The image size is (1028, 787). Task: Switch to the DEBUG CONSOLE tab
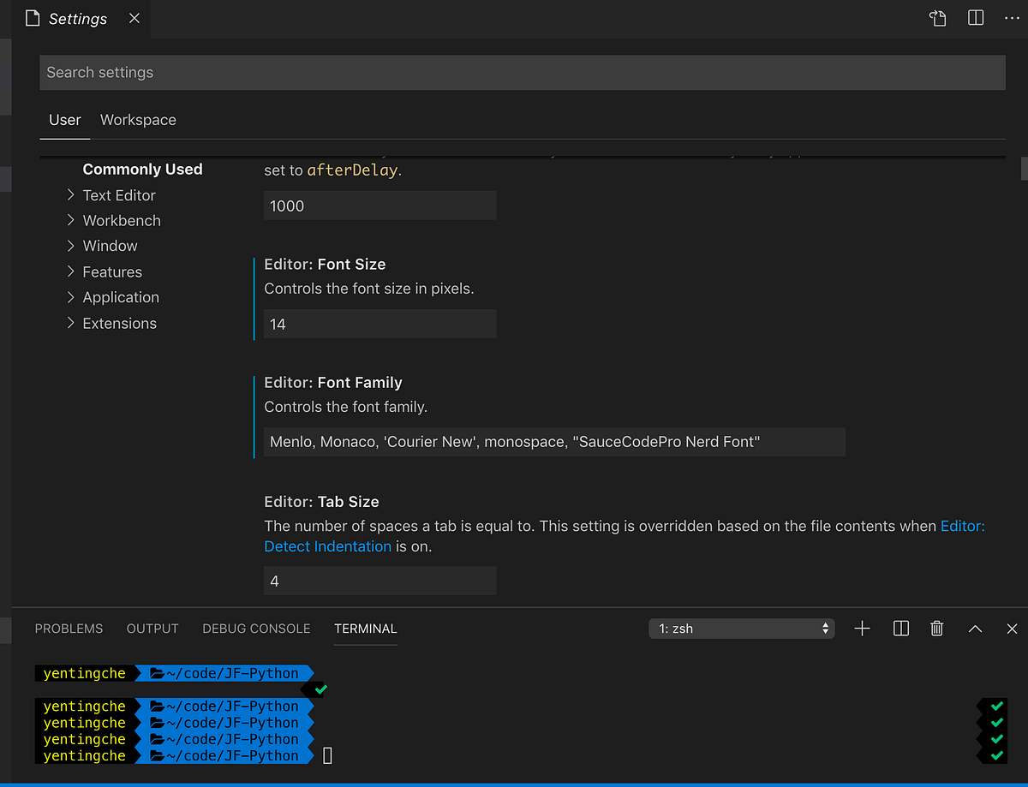point(255,628)
